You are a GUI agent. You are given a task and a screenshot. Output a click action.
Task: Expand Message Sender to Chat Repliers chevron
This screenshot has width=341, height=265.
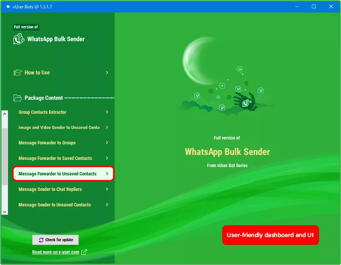107,189
